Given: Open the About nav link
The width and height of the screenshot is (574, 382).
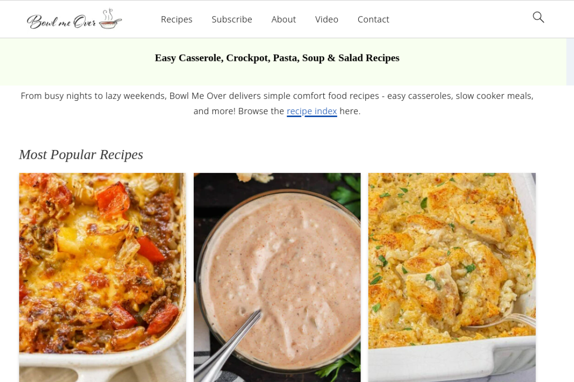Looking at the screenshot, I should [x=283, y=19].
